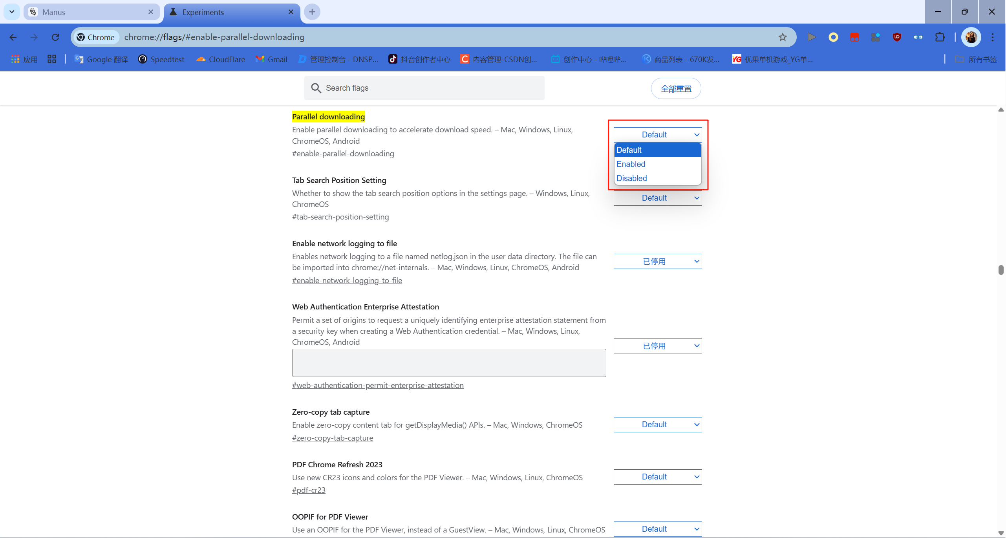This screenshot has width=1006, height=538.
Task: Click the back navigation arrow
Action: click(13, 37)
